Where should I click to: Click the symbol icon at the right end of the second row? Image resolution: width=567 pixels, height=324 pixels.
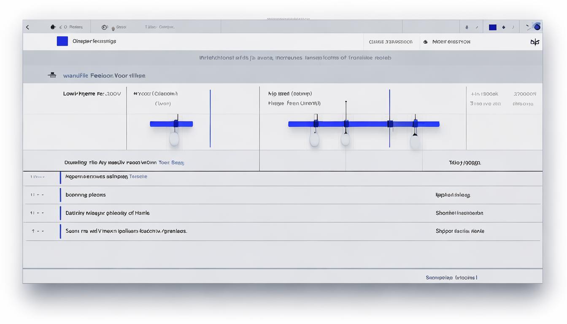point(535,42)
